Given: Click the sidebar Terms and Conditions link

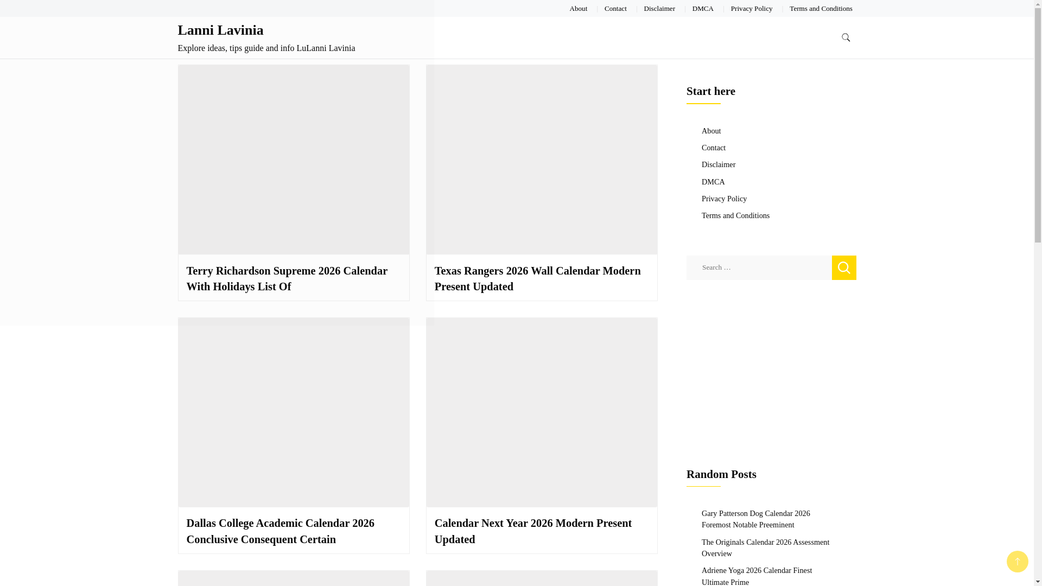Looking at the screenshot, I should [x=735, y=215].
